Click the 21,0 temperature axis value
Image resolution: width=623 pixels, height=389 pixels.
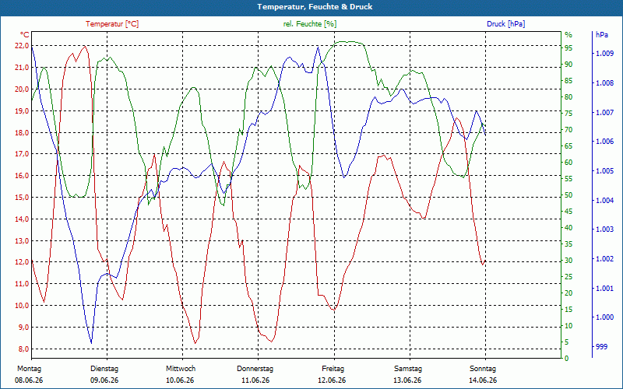22,68
